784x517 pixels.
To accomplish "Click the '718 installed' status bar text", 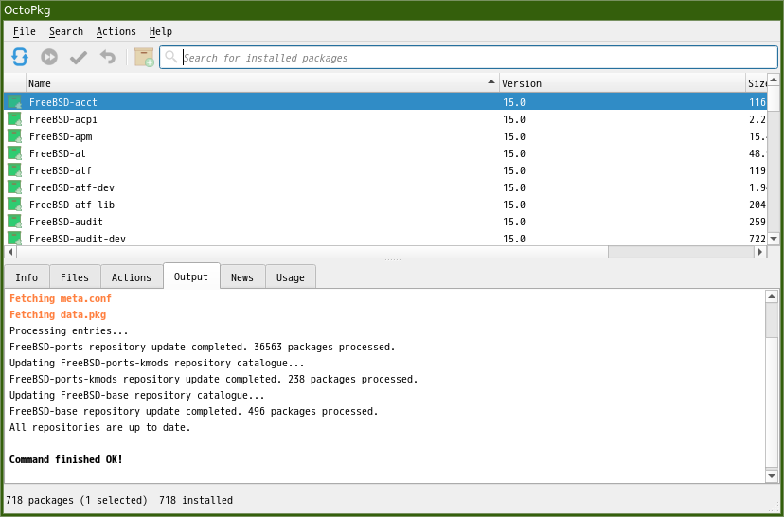I will [196, 500].
